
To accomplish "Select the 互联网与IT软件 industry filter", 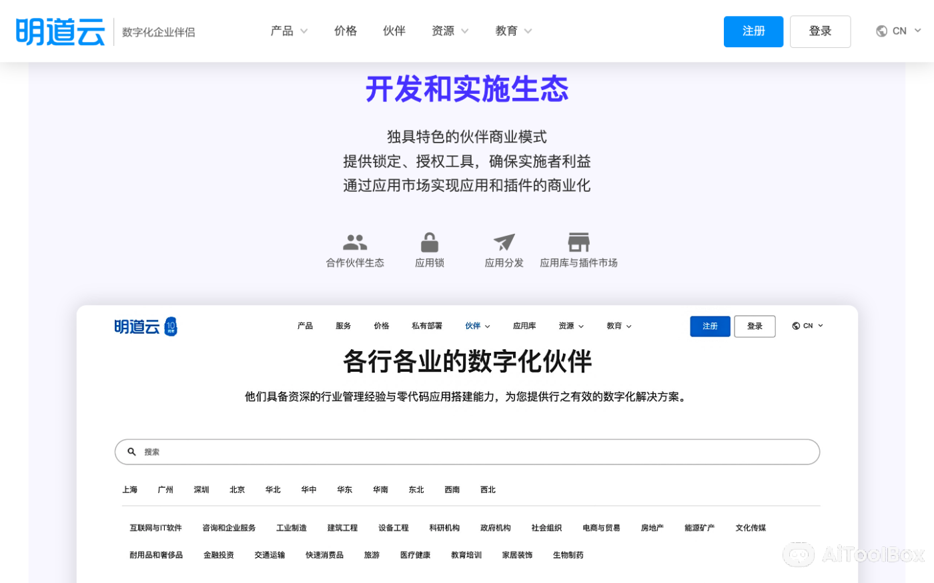I will (156, 527).
